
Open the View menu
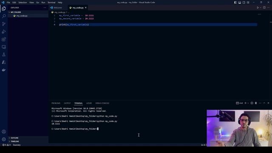(31, 3)
